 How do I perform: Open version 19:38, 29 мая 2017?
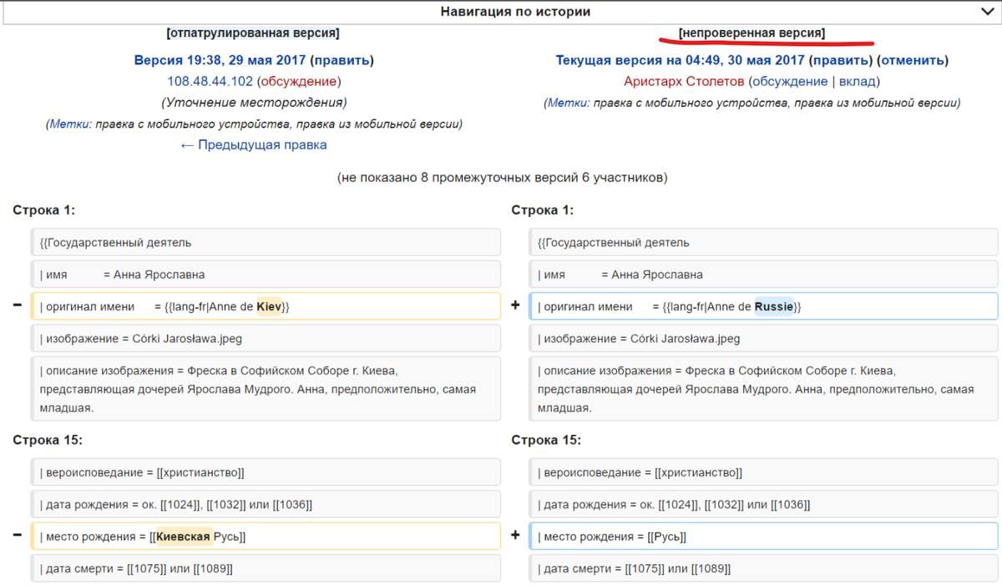(220, 60)
